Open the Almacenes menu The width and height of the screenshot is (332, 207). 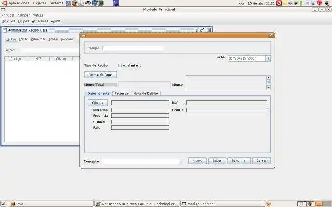[40, 21]
